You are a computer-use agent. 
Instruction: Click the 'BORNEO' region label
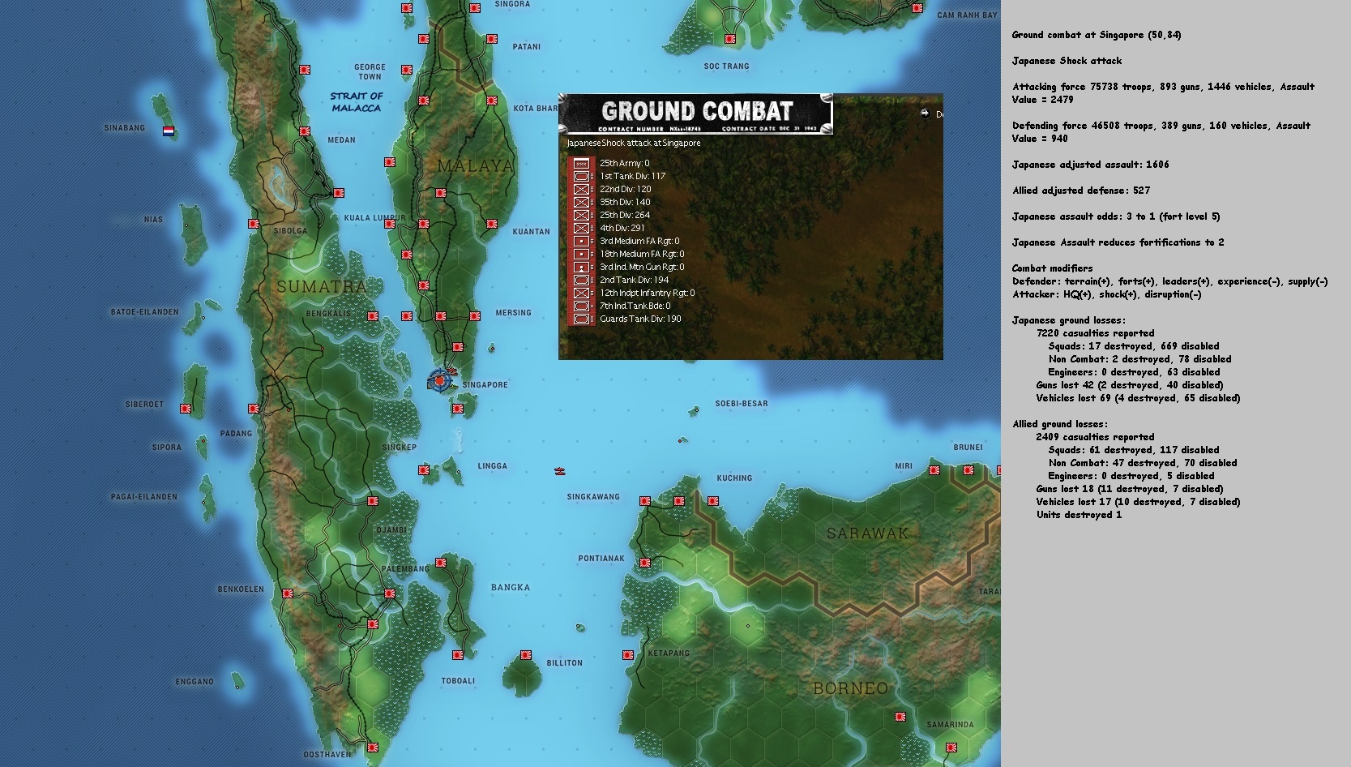850,688
